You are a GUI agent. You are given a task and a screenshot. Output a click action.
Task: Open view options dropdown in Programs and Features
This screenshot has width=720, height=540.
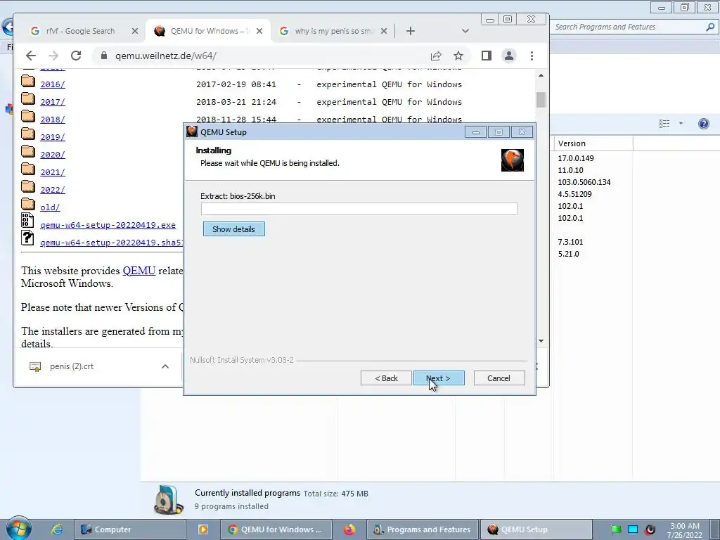click(x=681, y=124)
